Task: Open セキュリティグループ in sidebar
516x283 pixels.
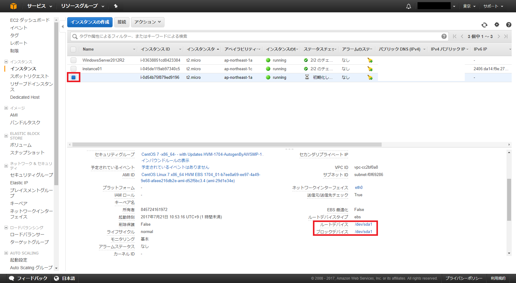Action: [32, 175]
